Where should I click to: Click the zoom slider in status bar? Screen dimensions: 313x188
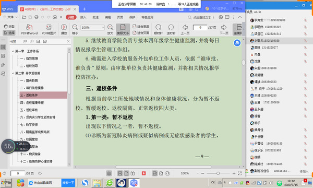218,173
